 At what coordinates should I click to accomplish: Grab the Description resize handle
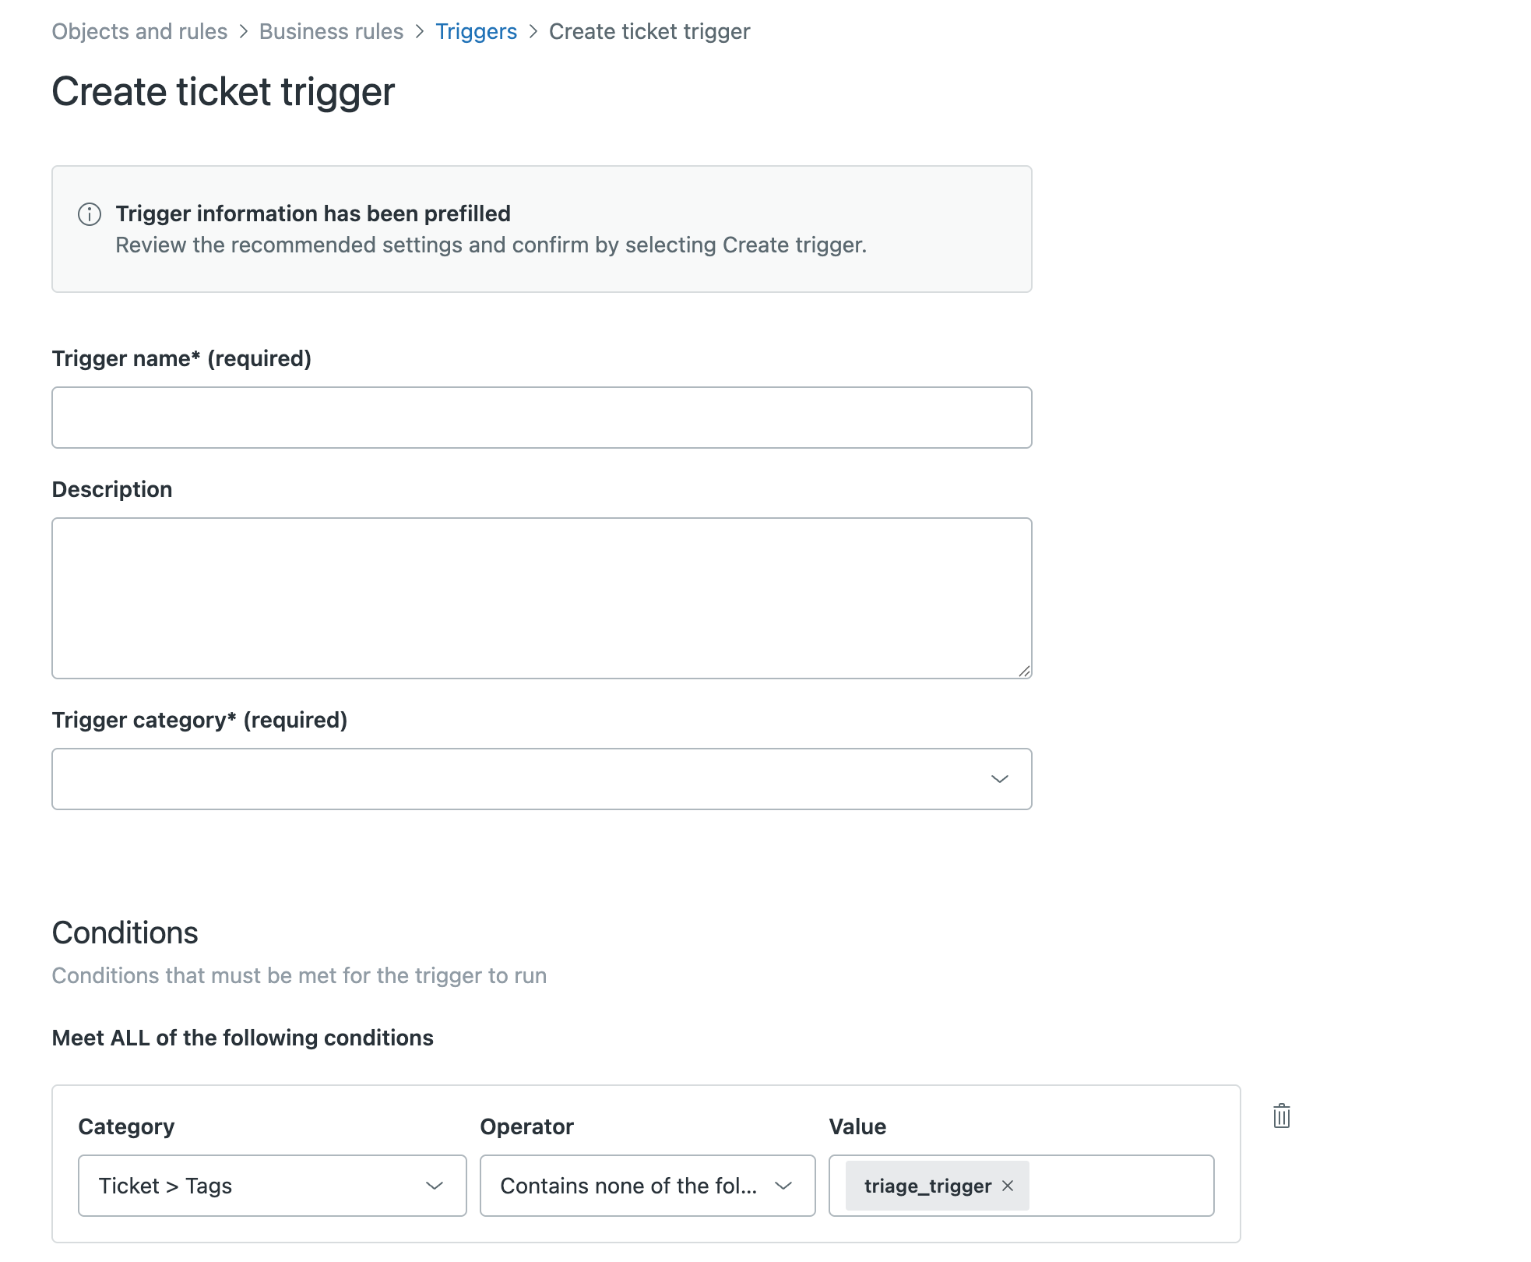[1024, 671]
